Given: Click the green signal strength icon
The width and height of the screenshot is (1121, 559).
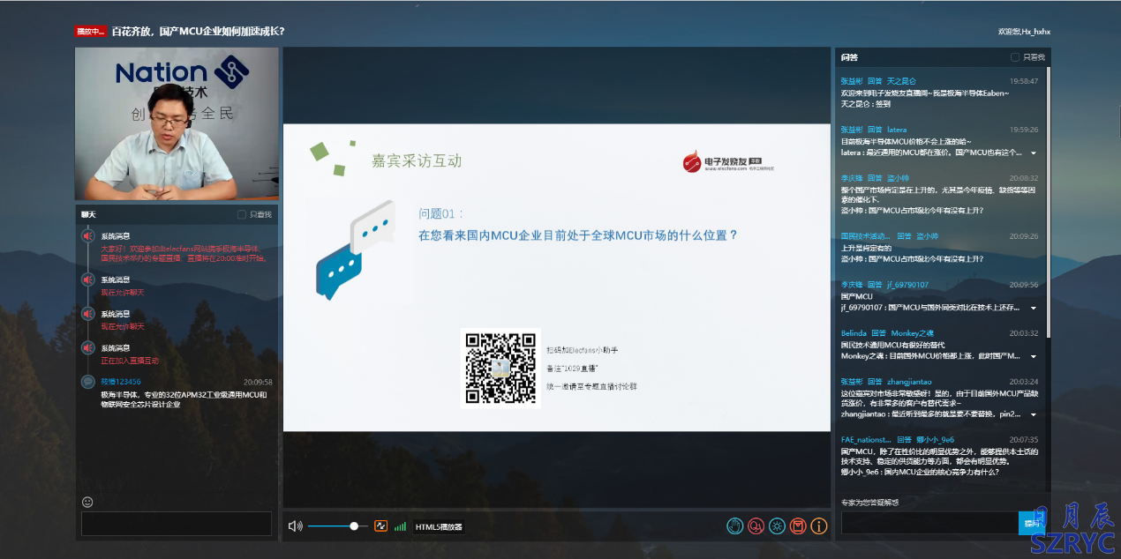Looking at the screenshot, I should [x=401, y=526].
